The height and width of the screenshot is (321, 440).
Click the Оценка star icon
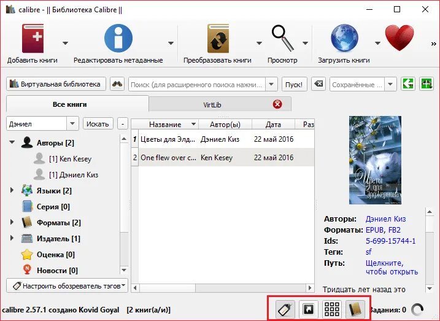pos(27,255)
